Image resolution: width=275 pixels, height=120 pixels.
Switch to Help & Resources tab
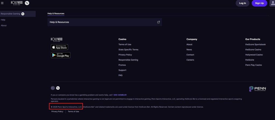click(56, 13)
